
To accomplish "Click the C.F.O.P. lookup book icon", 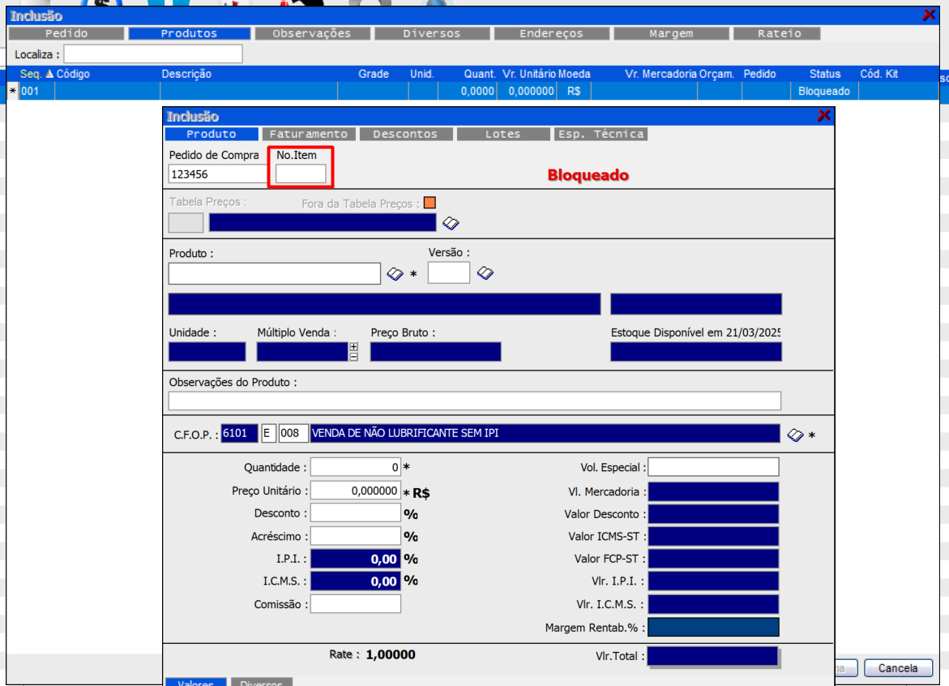I will pos(795,435).
